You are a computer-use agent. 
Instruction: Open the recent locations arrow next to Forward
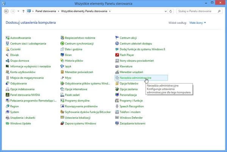[x=18, y=11]
